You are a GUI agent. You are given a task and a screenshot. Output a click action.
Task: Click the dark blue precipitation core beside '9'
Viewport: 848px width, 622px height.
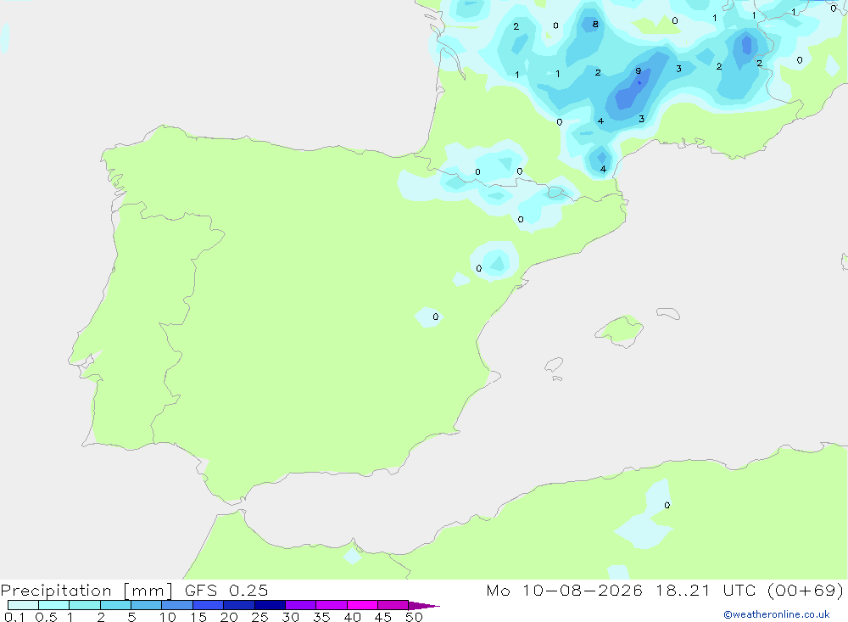click(639, 82)
